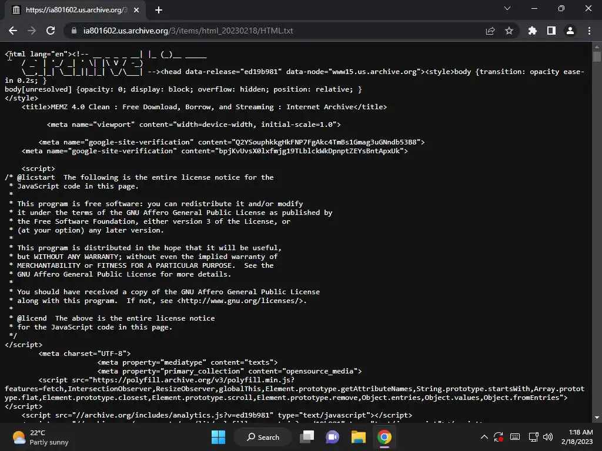The image size is (602, 451).
Task: Click 'mediatype' content="texts" line
Action: 188,362
